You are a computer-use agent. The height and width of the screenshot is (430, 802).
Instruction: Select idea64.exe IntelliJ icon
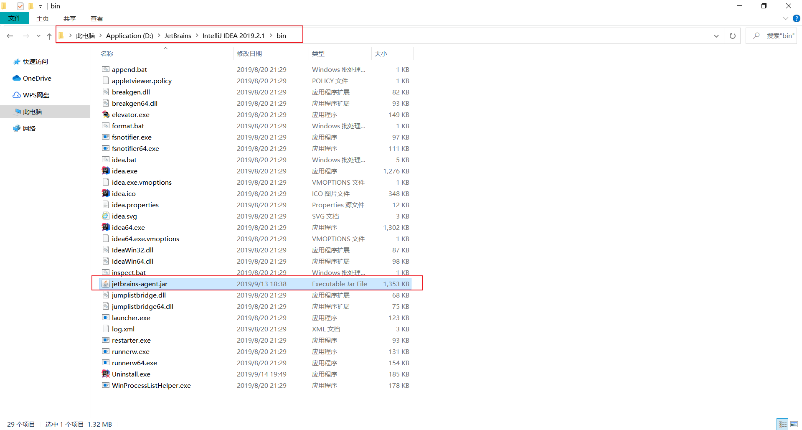[x=106, y=227]
